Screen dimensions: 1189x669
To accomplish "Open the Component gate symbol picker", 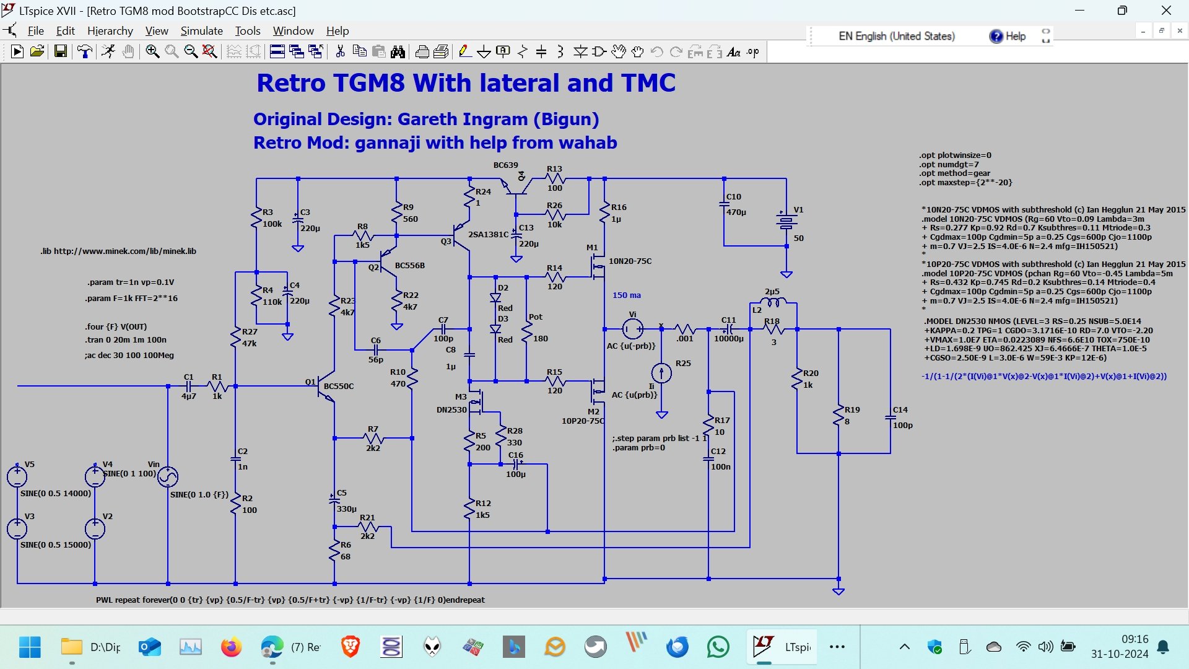I will 599,52.
